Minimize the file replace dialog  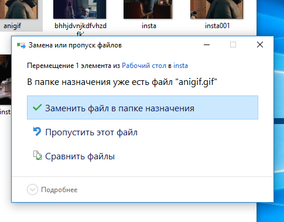(x=207, y=45)
